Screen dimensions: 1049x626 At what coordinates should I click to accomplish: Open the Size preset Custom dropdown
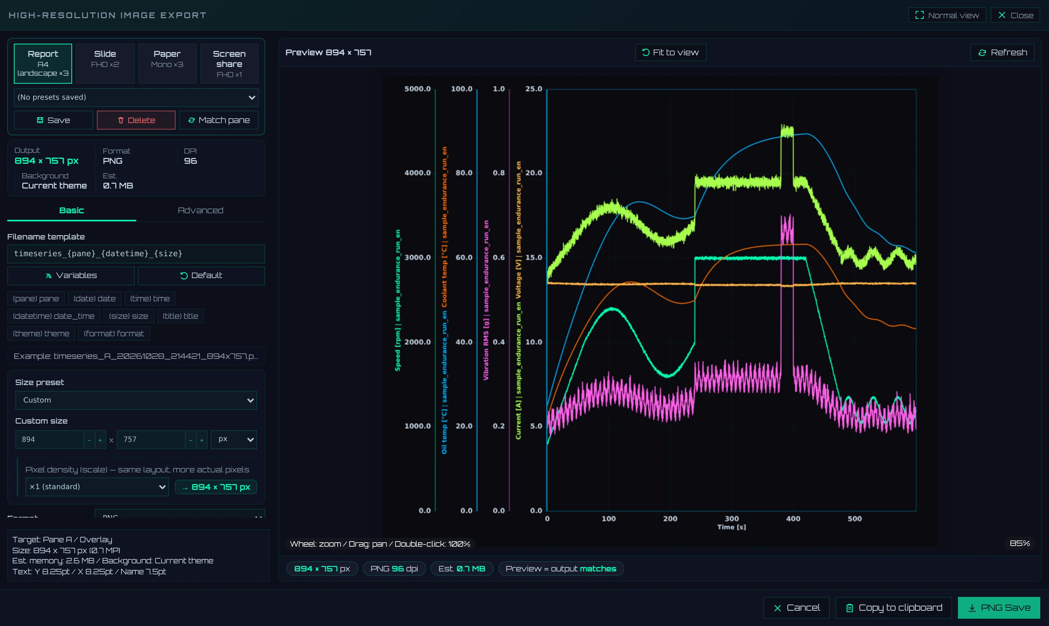(136, 400)
